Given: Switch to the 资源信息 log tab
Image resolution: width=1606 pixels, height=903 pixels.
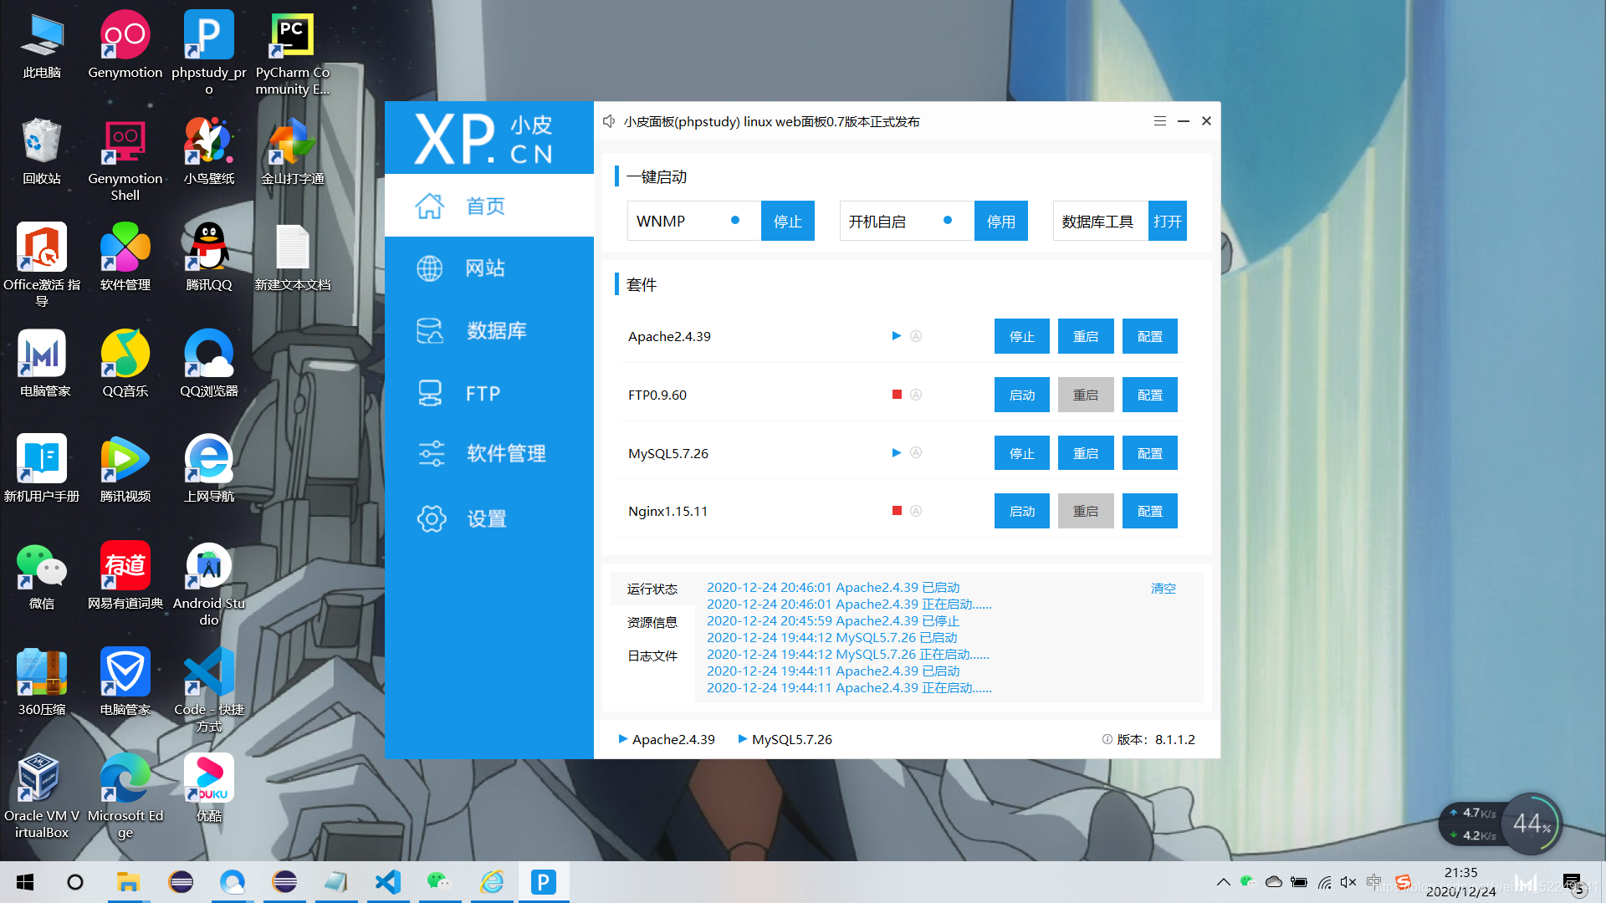Looking at the screenshot, I should (652, 622).
